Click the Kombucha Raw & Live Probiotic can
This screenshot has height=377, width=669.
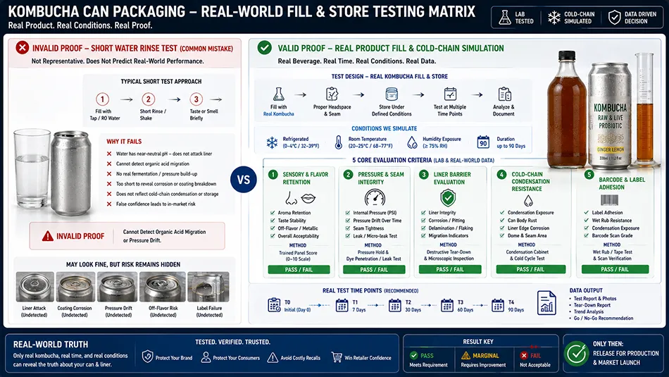pos(611,116)
